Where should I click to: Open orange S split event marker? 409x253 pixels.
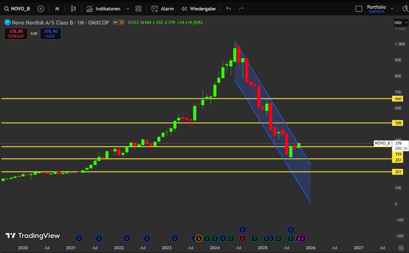[x=199, y=238]
